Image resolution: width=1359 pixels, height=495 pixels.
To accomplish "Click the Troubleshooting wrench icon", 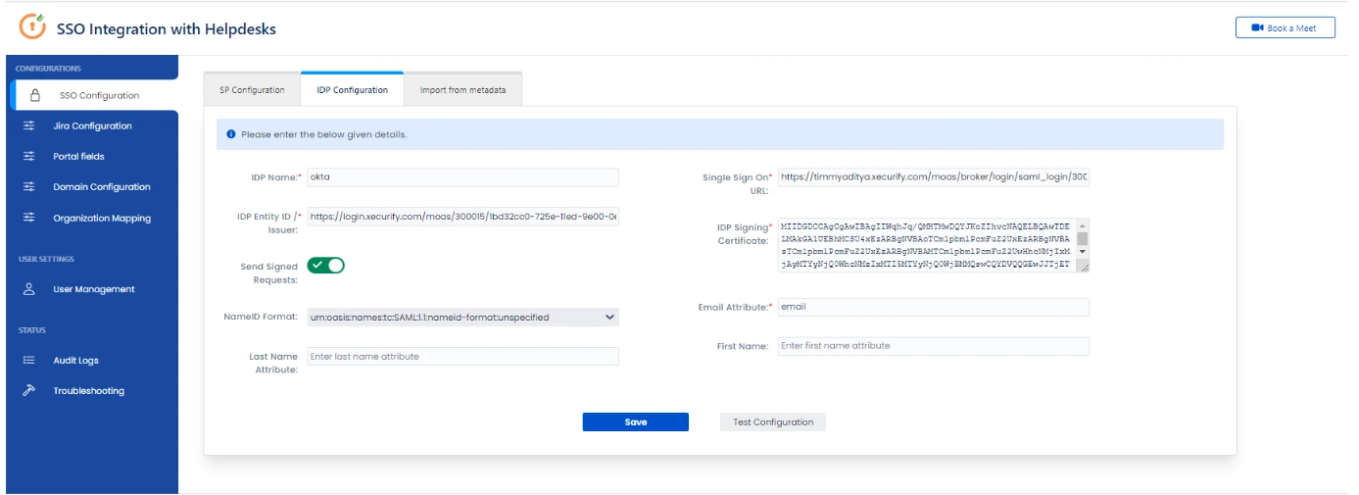I will pos(29,390).
